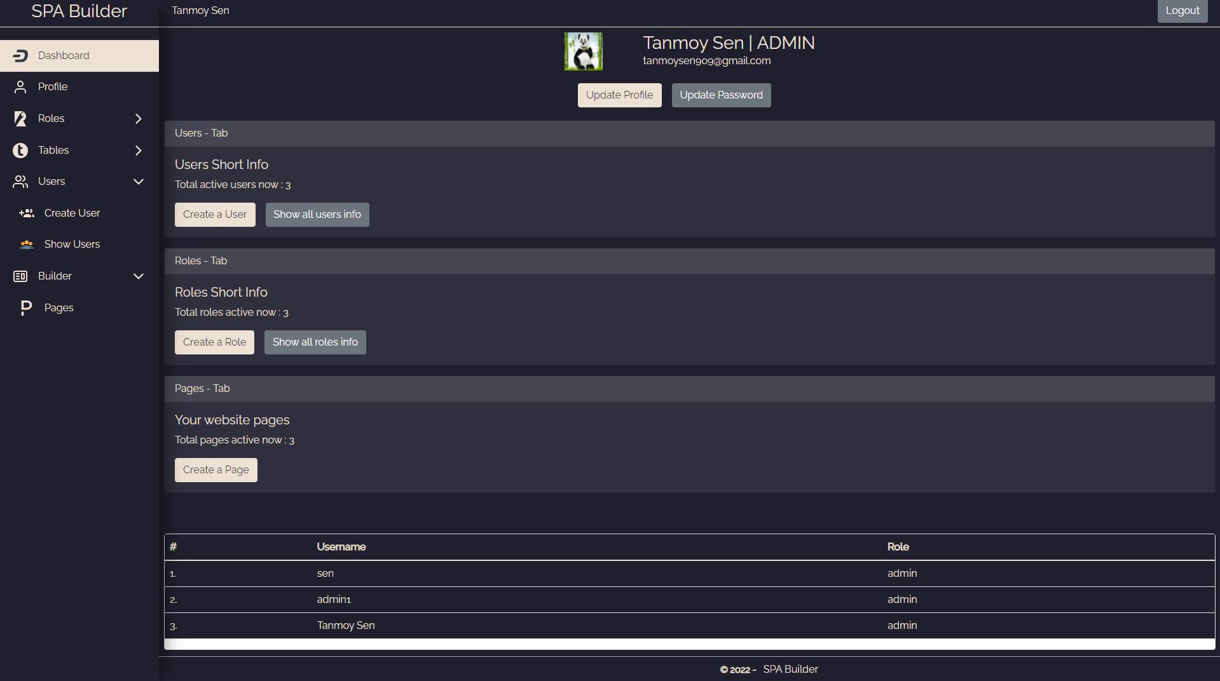Click the SPA Builder logo title

(79, 11)
